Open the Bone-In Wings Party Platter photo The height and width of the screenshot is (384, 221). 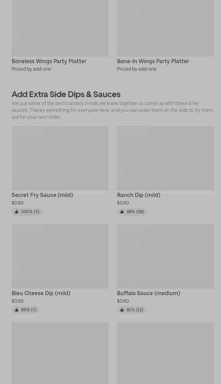pos(165,27)
